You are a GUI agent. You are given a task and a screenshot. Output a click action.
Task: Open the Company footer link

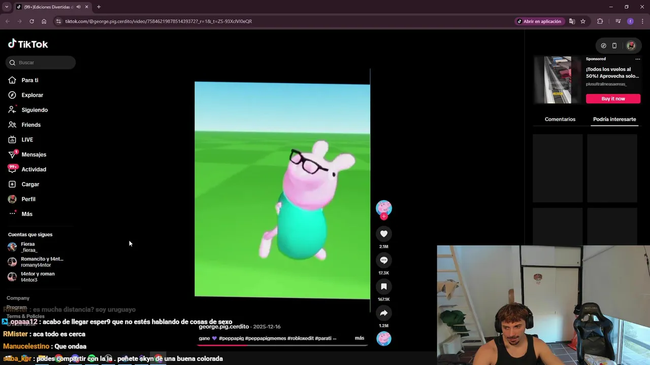pyautogui.click(x=18, y=298)
